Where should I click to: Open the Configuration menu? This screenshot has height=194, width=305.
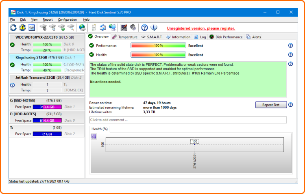click(x=67, y=19)
